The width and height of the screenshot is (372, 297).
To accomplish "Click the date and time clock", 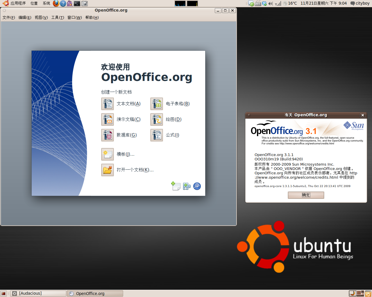I will 323,3.
